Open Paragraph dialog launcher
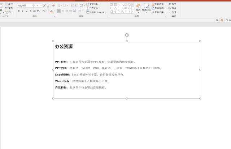The width and height of the screenshot is (231, 149). click(x=108, y=17)
